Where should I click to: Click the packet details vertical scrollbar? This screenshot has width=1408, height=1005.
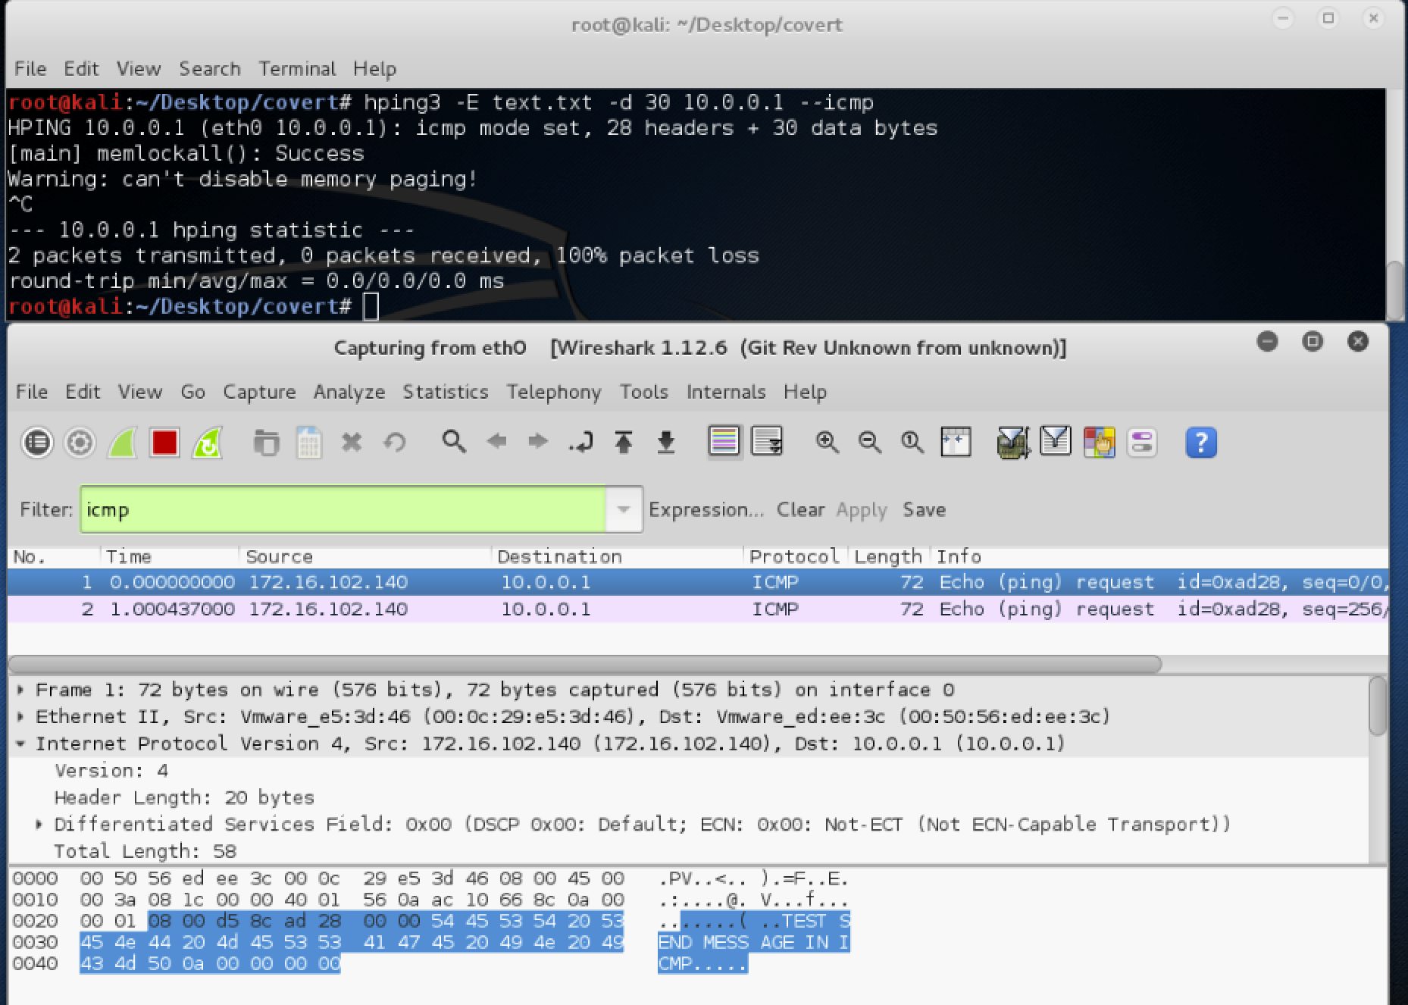pyautogui.click(x=1378, y=706)
